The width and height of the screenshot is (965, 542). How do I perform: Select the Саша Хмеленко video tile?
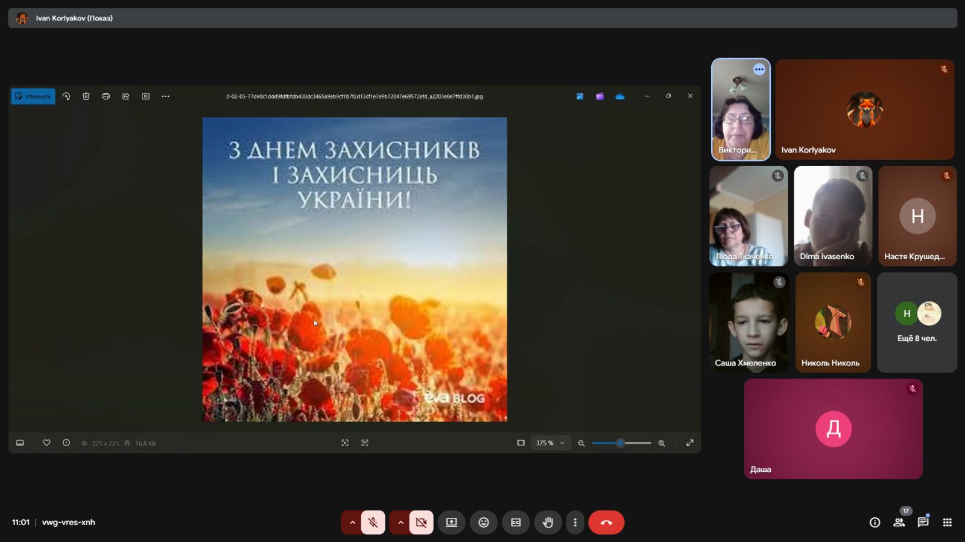(x=748, y=323)
